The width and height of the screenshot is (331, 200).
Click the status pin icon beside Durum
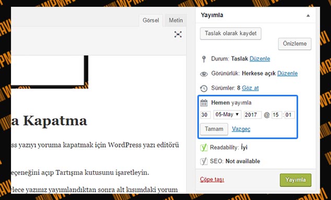[x=204, y=59]
